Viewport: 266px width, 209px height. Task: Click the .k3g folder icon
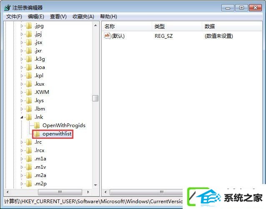[29, 59]
